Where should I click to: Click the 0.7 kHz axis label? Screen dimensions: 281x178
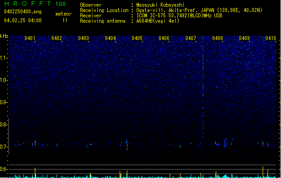(4, 147)
